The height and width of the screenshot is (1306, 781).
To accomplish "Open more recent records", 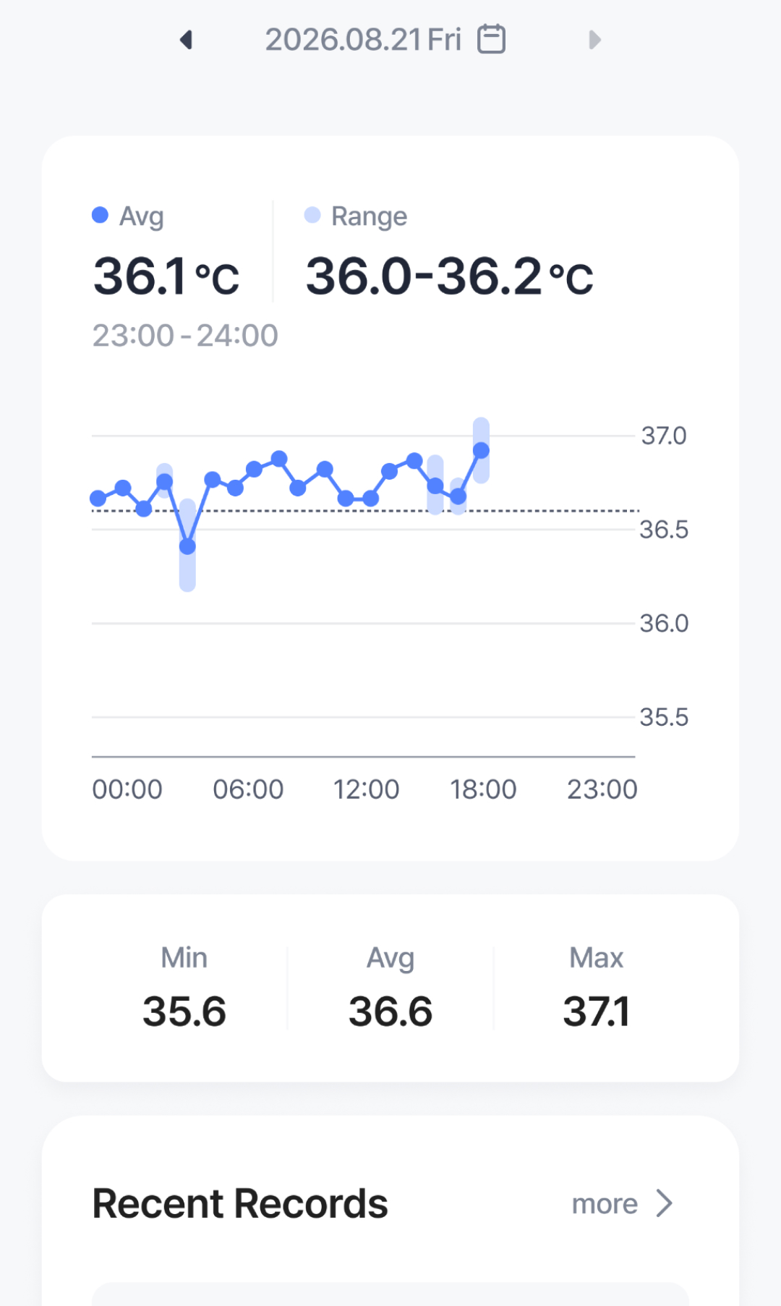I will [x=605, y=1204].
